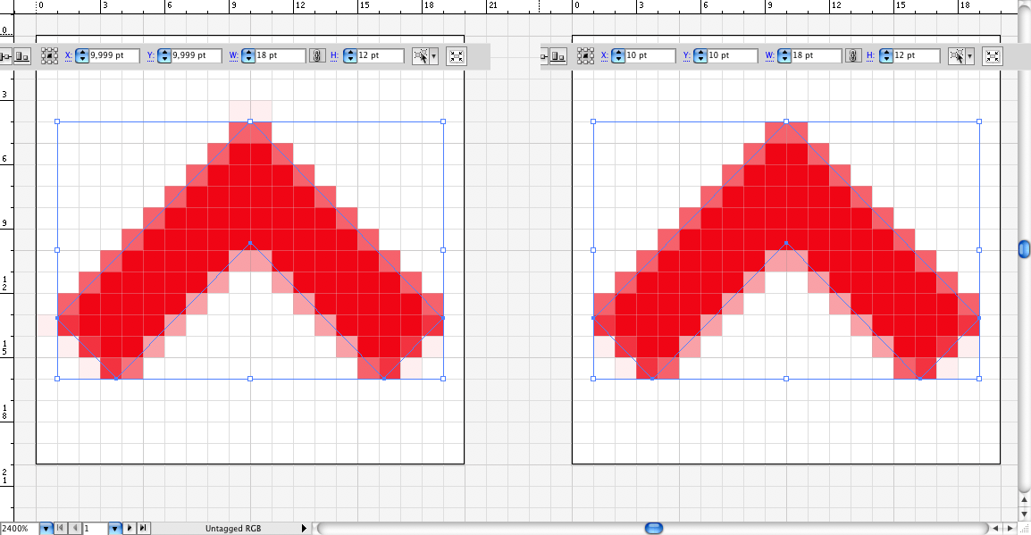This screenshot has width=1031, height=535.
Task: Click the Y stepper next to 9,999 pt
Action: click(x=164, y=56)
